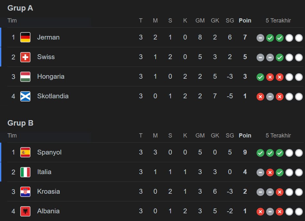Click the Swiss flag icon

[25, 57]
